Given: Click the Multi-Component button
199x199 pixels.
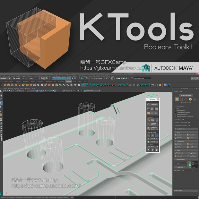Looking at the screenshot, I should [186, 96].
